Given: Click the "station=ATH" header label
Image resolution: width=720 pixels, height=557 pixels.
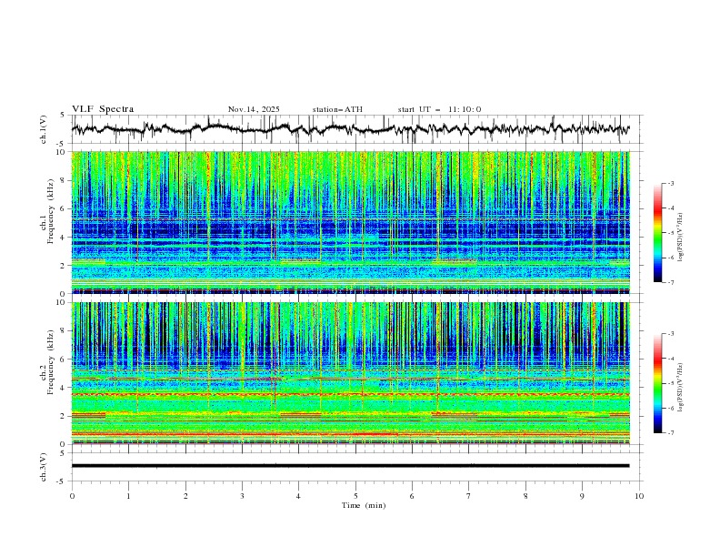Looking at the screenshot, I should pos(337,109).
